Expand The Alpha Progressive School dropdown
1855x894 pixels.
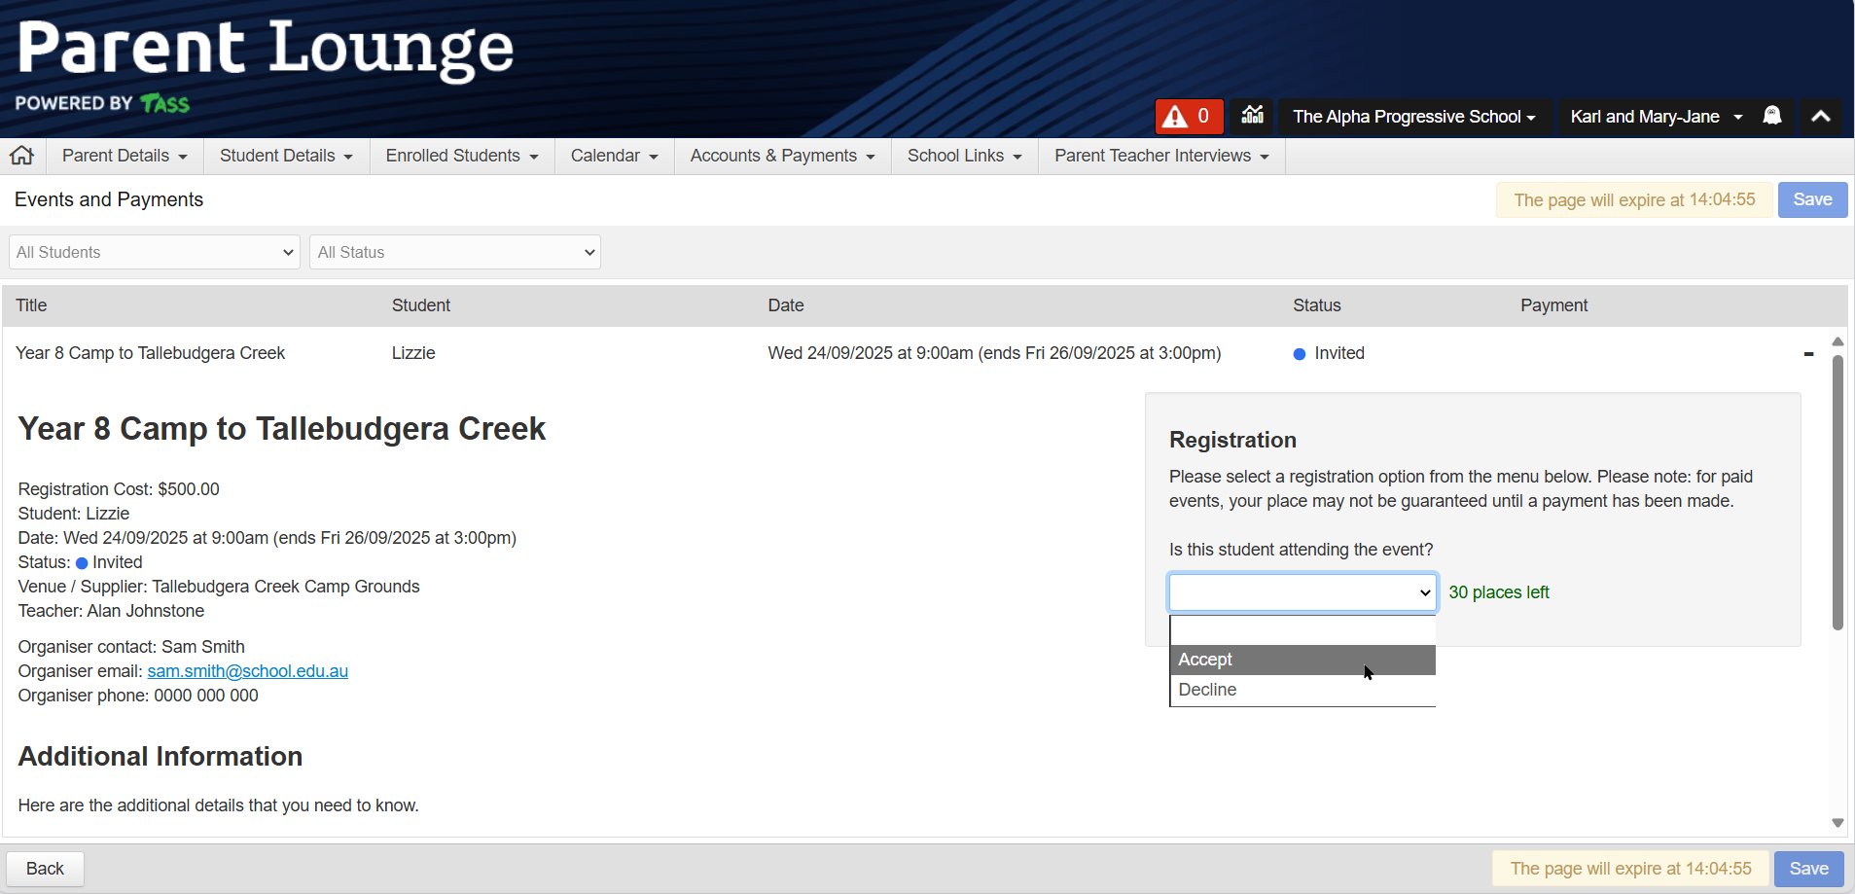1413,117
